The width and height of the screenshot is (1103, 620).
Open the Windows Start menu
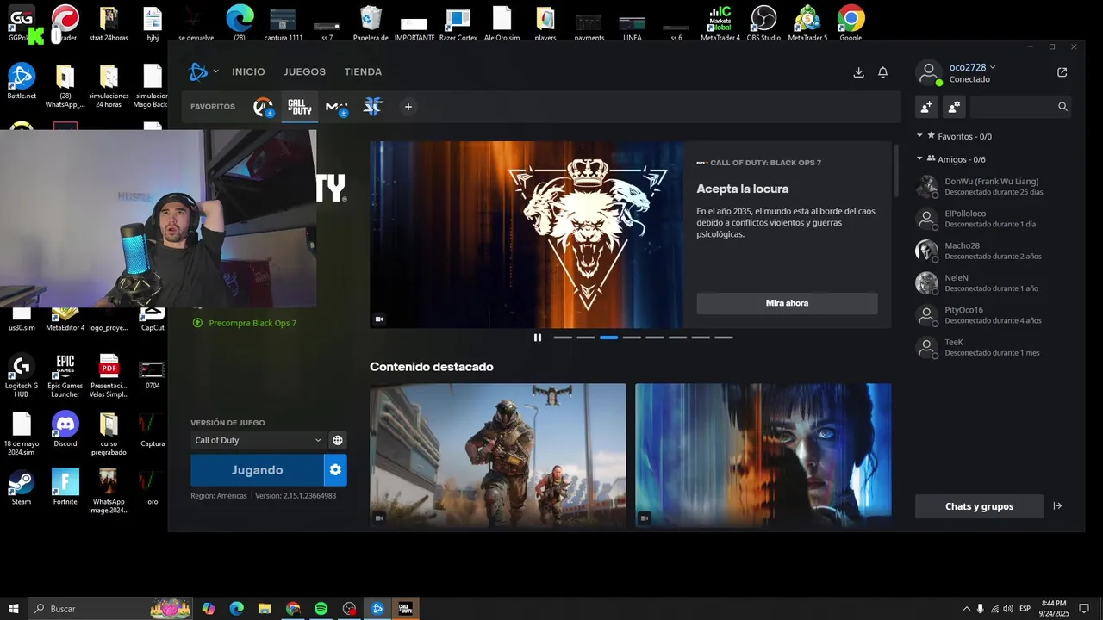coord(14,609)
